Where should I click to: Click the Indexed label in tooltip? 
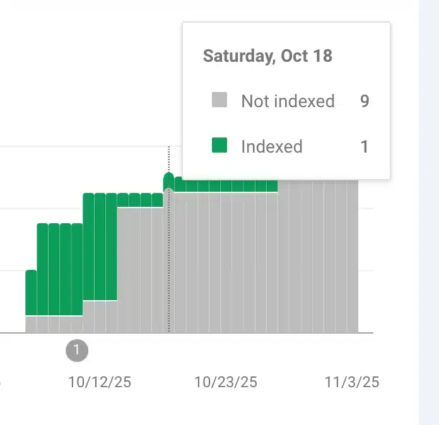pos(272,147)
